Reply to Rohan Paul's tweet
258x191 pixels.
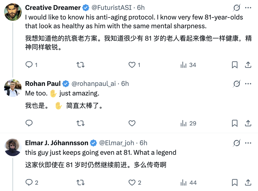pos(29,123)
